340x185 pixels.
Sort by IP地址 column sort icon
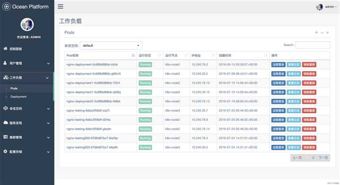pyautogui.click(x=213, y=55)
